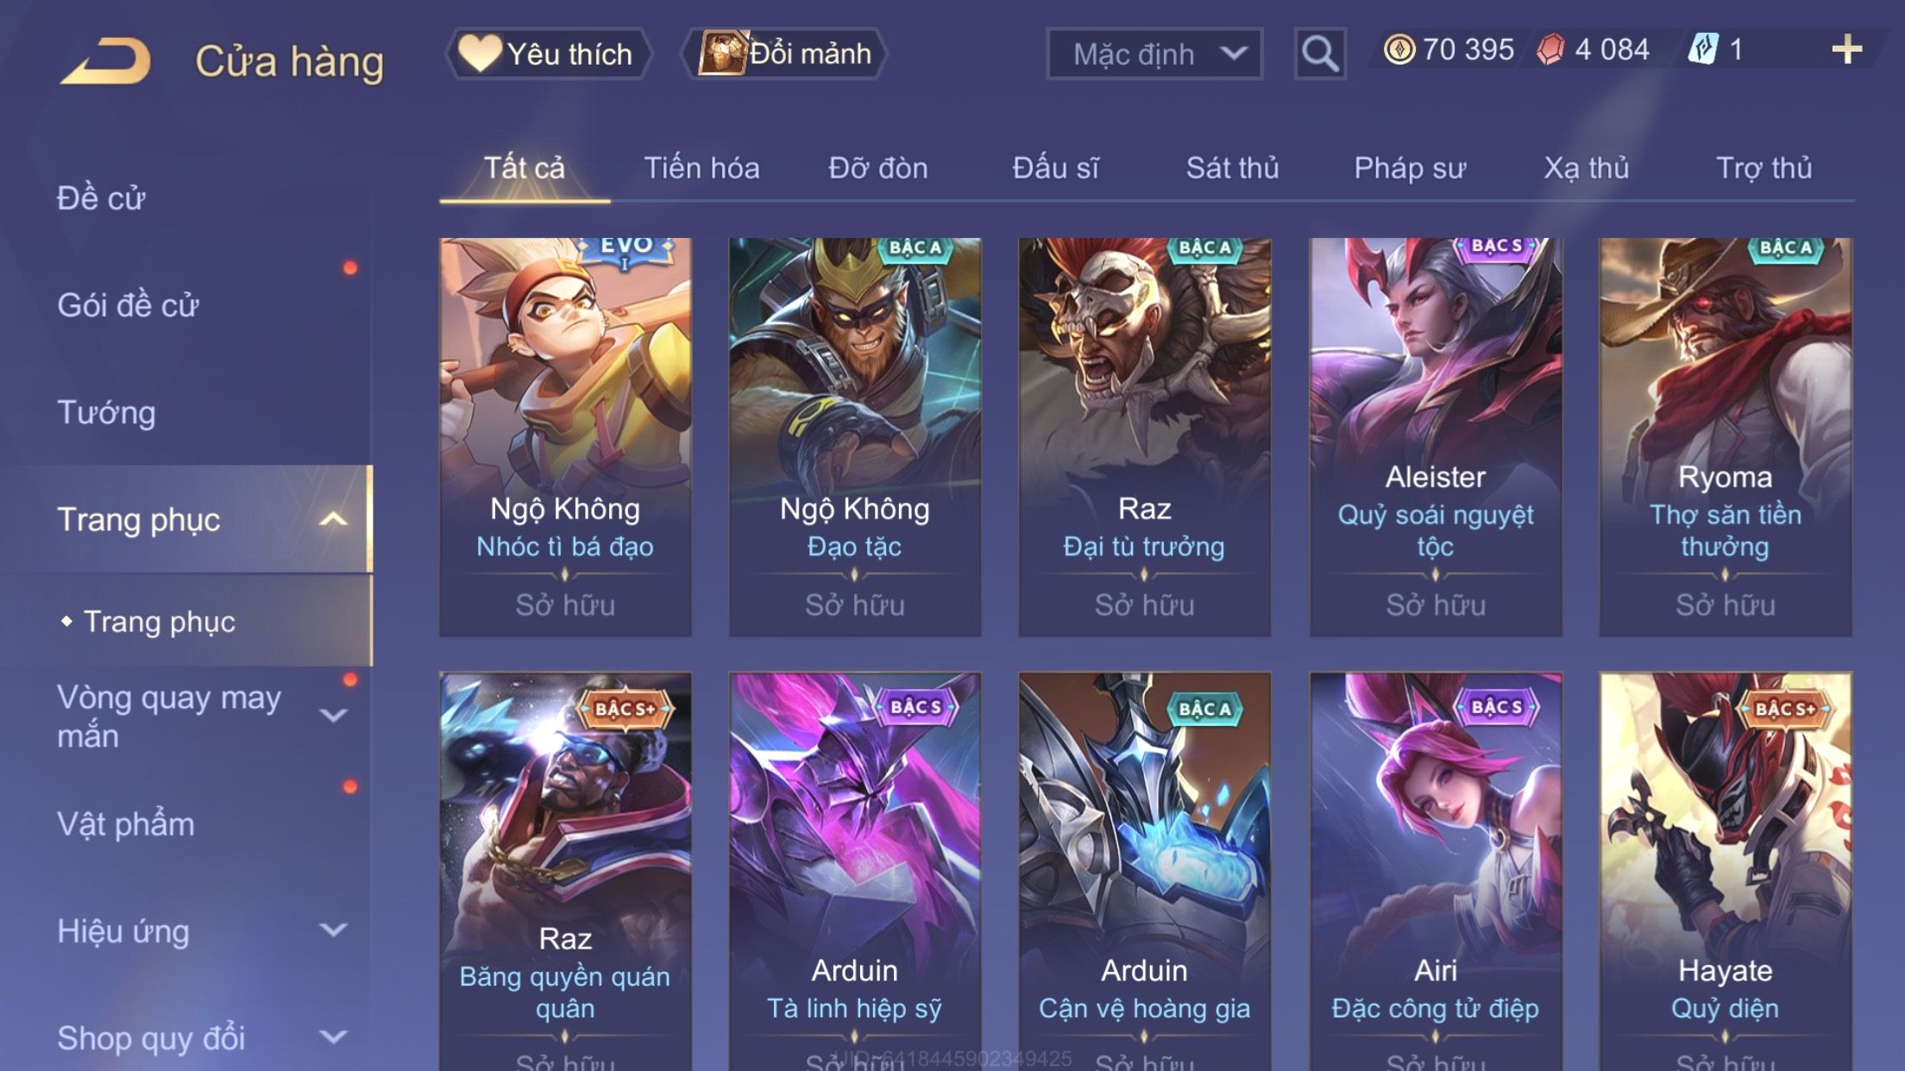Select the Tiến hóa tab
Screen dimensions: 1905x1071
click(701, 167)
